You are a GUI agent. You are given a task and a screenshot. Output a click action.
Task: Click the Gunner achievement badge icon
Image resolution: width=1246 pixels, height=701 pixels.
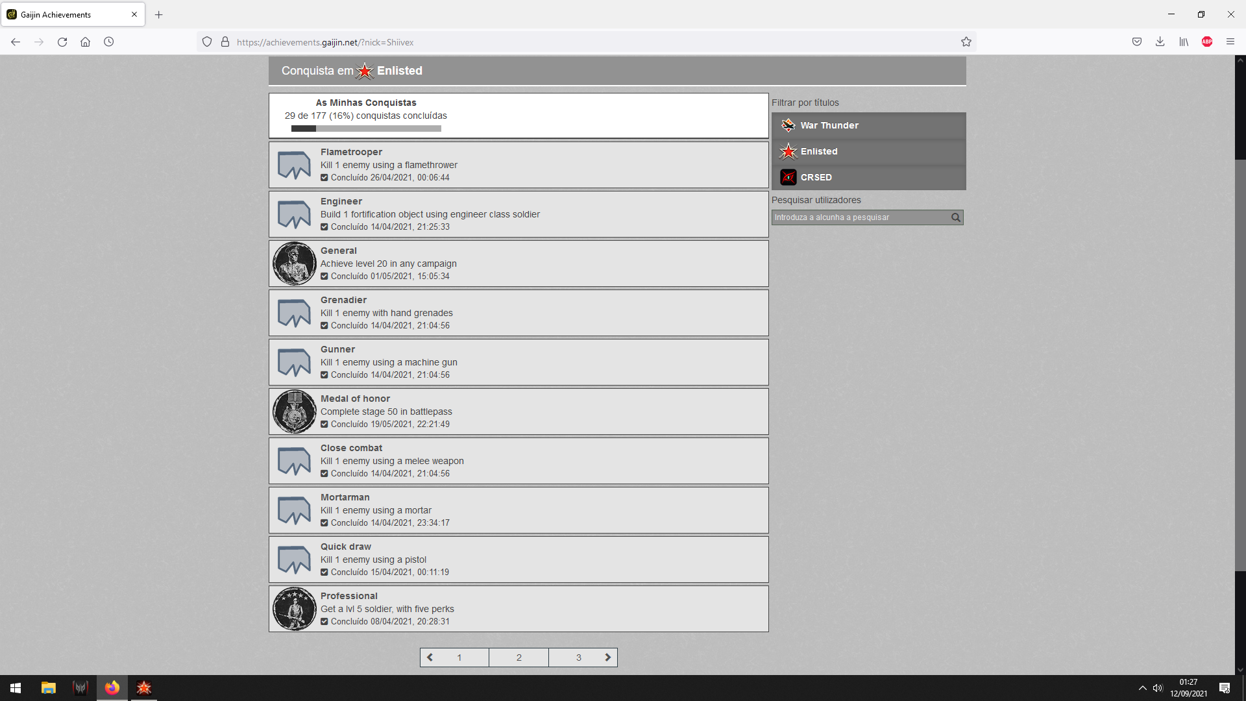294,362
